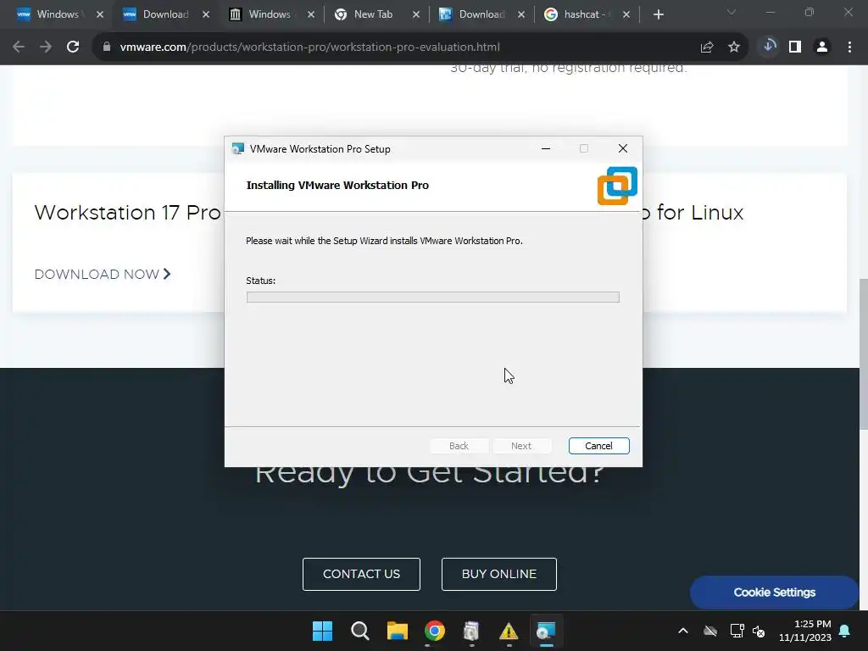Open Windows Search from the taskbar
The height and width of the screenshot is (651, 868).
359,631
